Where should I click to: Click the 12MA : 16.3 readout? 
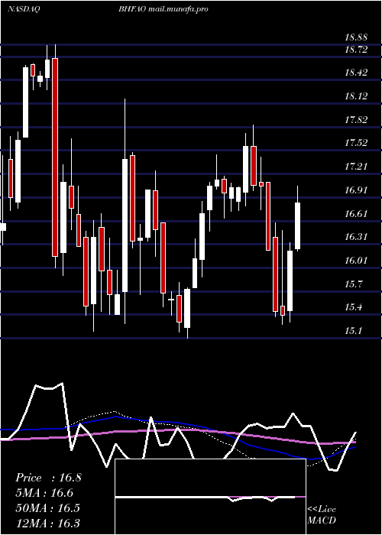(x=47, y=523)
